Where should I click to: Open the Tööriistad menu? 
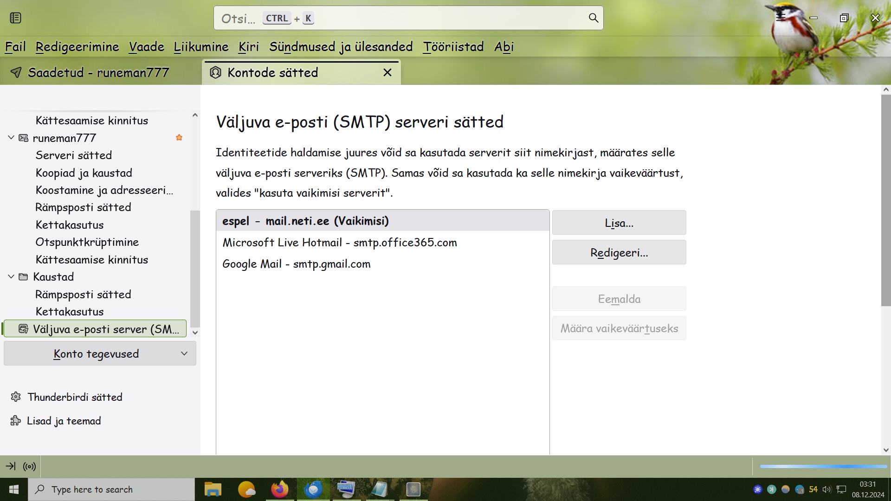pos(453,47)
